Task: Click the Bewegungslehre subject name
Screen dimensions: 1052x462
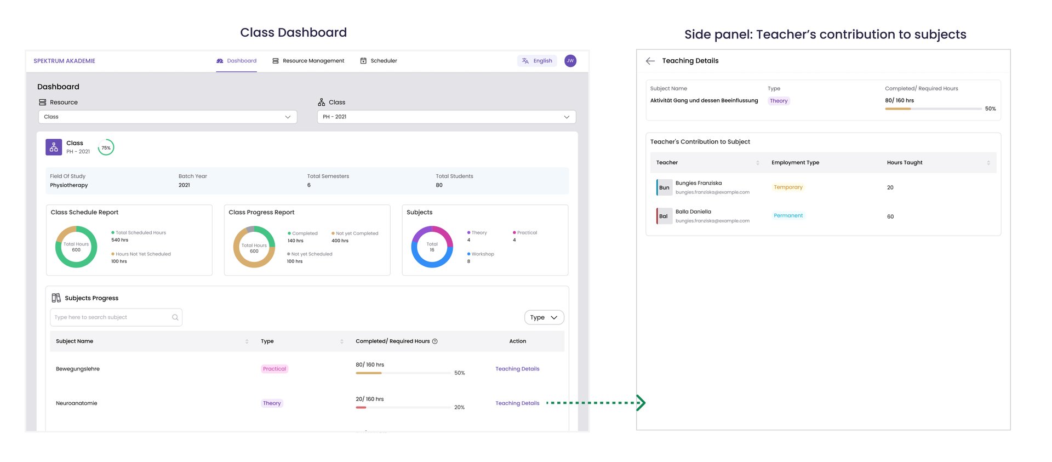Action: pos(78,369)
